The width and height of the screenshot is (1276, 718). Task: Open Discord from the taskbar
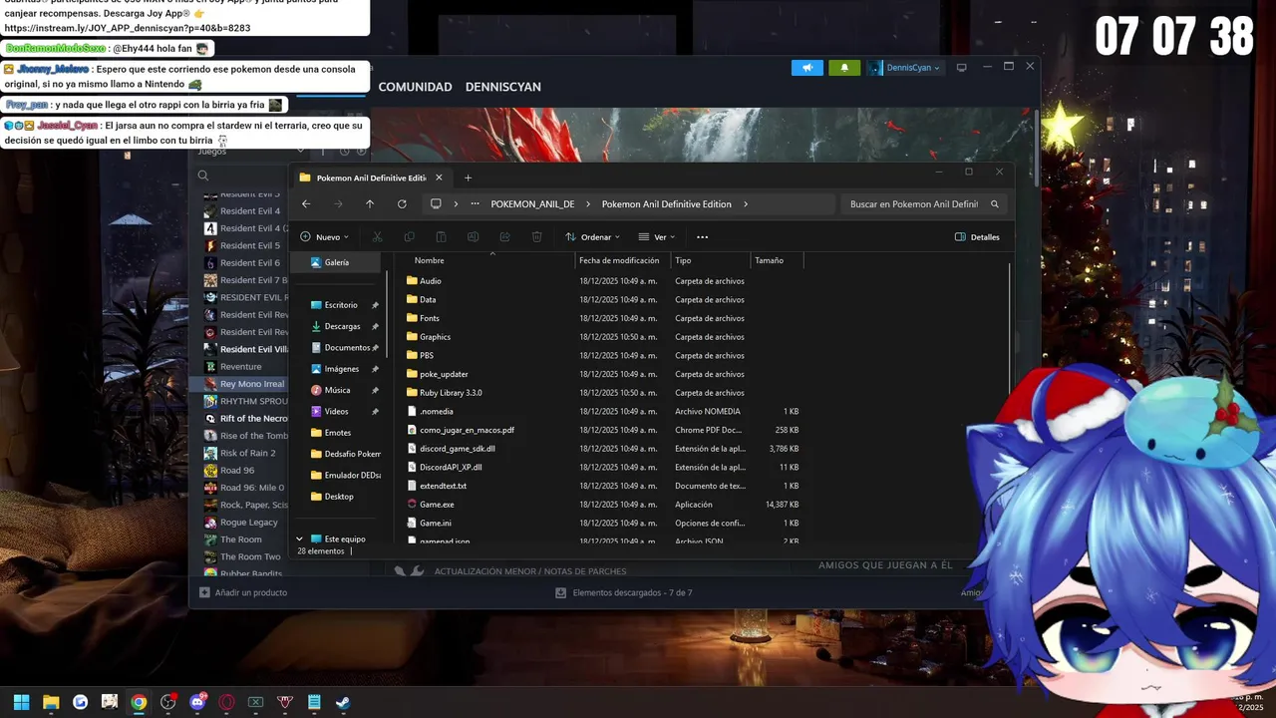click(197, 702)
